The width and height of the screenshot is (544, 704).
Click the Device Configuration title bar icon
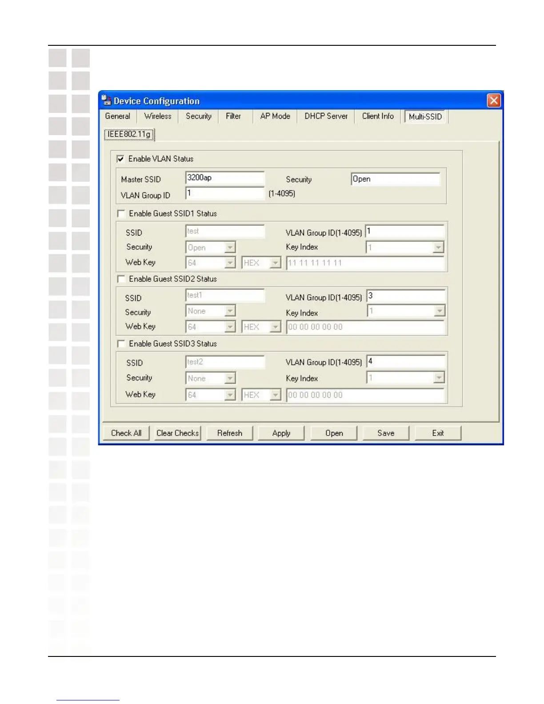tap(106, 100)
